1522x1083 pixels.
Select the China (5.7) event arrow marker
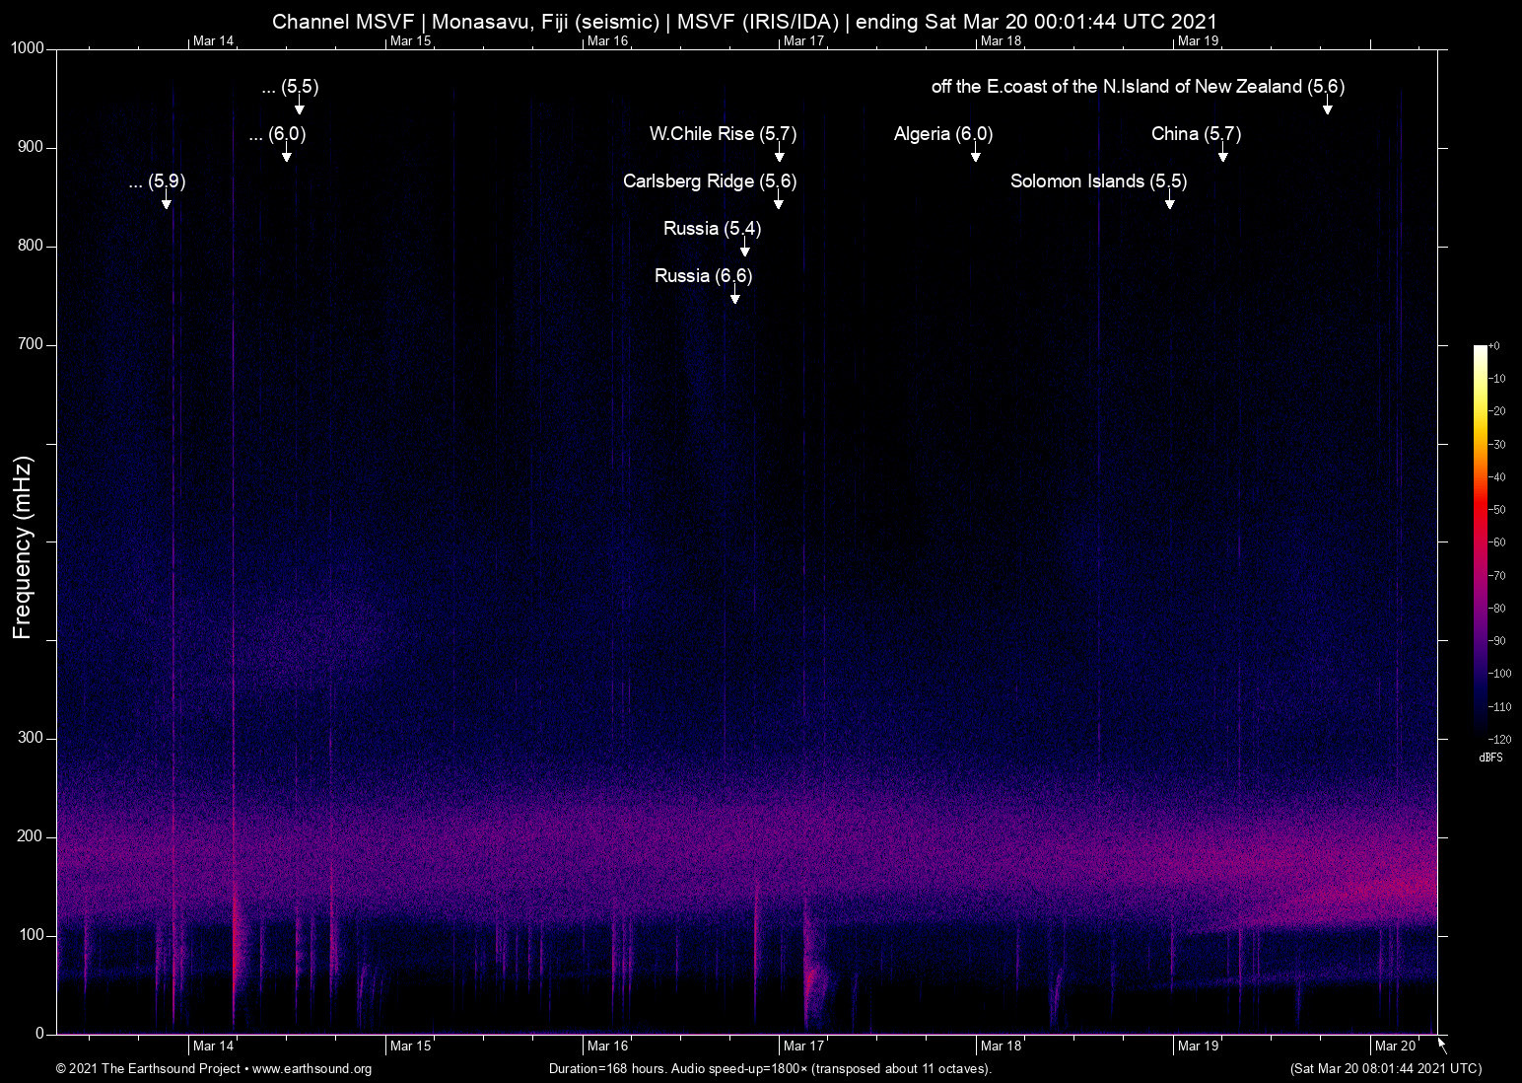[1223, 155]
